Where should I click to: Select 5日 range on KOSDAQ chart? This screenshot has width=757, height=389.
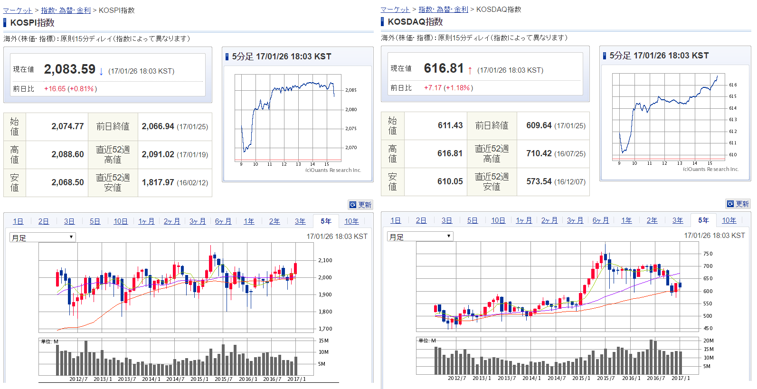(472, 220)
